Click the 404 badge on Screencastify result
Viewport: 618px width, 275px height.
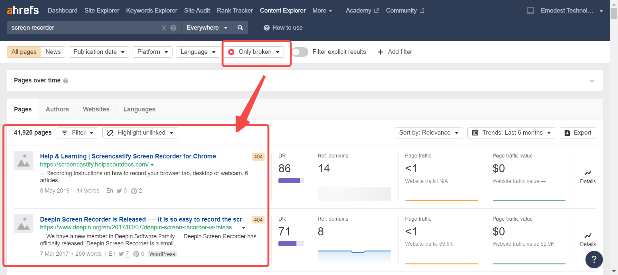coord(258,156)
